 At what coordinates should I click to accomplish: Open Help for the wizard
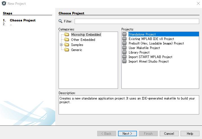tap(190, 134)
